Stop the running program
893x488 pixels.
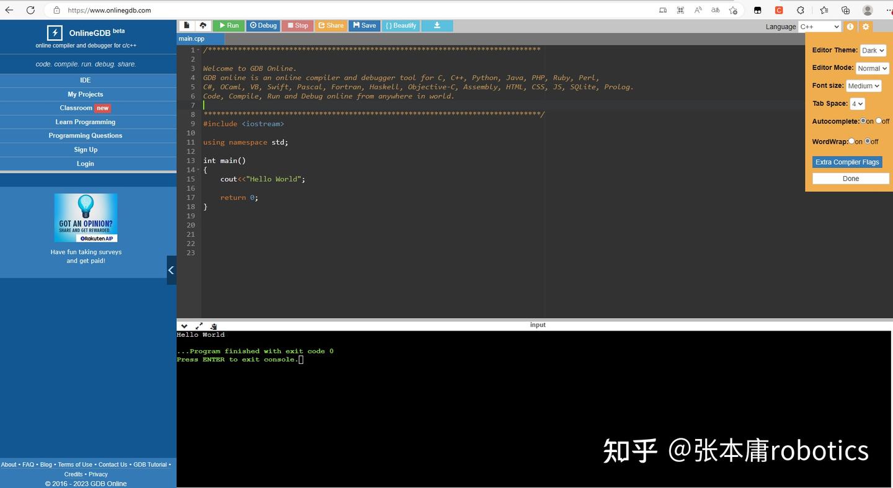[x=298, y=25]
